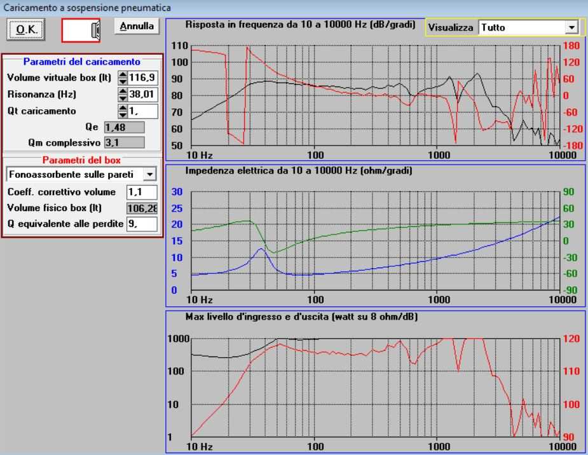588x455 pixels.
Task: Click the Q equivalente alle perdite label
Action: (x=65, y=224)
